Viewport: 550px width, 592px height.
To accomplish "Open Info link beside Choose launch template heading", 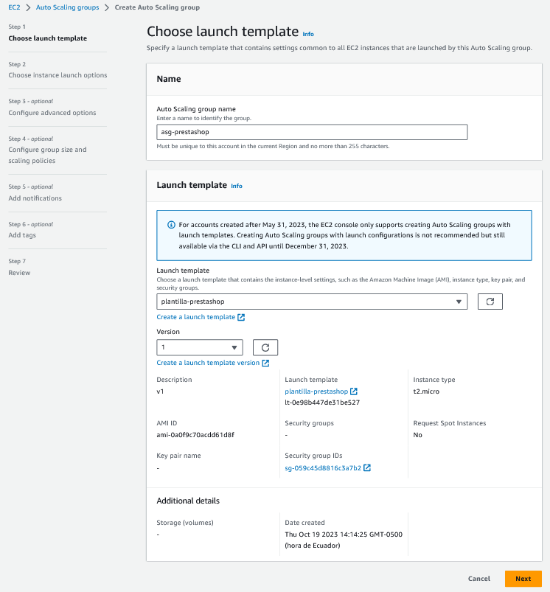I will (308, 34).
